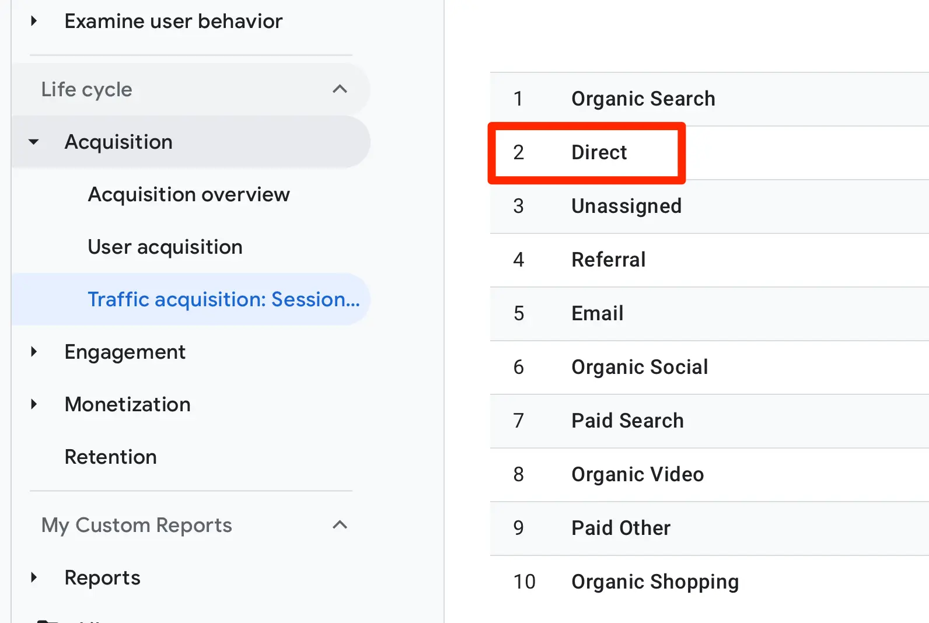
Task: Click the Unassigned channel row
Action: tap(626, 206)
